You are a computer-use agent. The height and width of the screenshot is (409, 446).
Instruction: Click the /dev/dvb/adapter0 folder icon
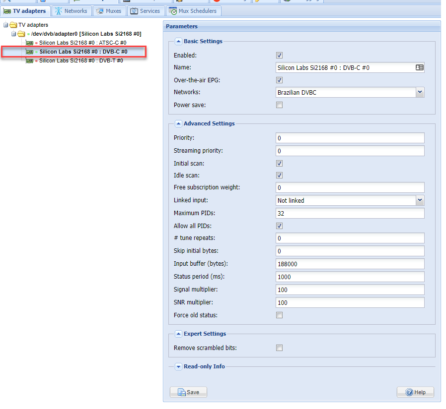click(21, 34)
